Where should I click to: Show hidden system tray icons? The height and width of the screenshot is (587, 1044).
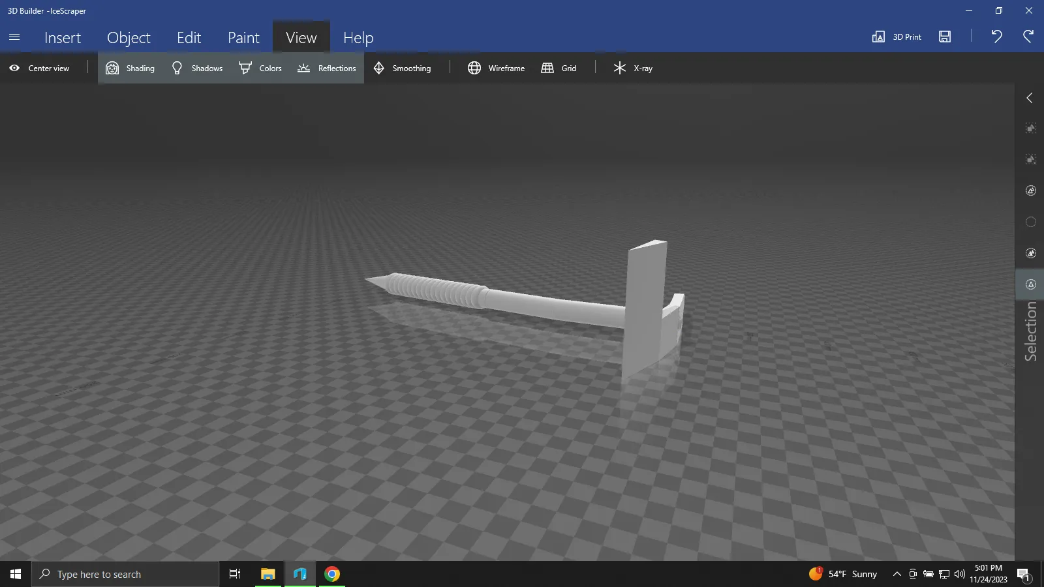[897, 574]
